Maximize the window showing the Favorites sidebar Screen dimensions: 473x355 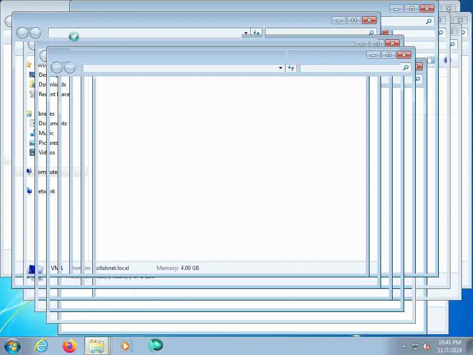(354, 20)
